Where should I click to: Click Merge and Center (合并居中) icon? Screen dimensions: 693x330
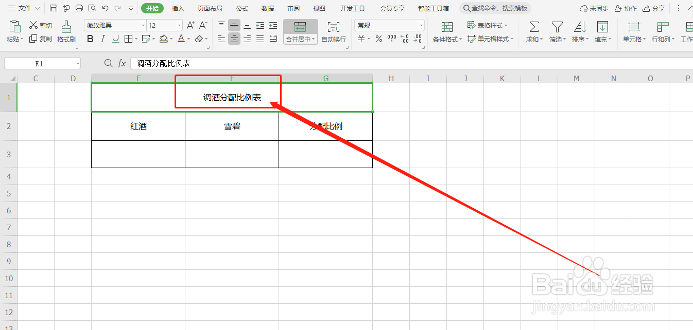coord(300,27)
